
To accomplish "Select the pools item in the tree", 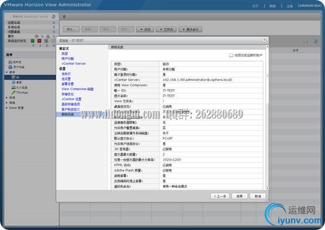I will (30, 77).
